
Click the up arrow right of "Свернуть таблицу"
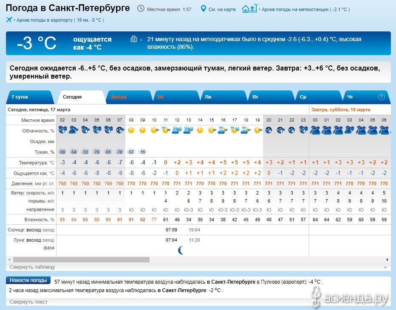click(385, 267)
